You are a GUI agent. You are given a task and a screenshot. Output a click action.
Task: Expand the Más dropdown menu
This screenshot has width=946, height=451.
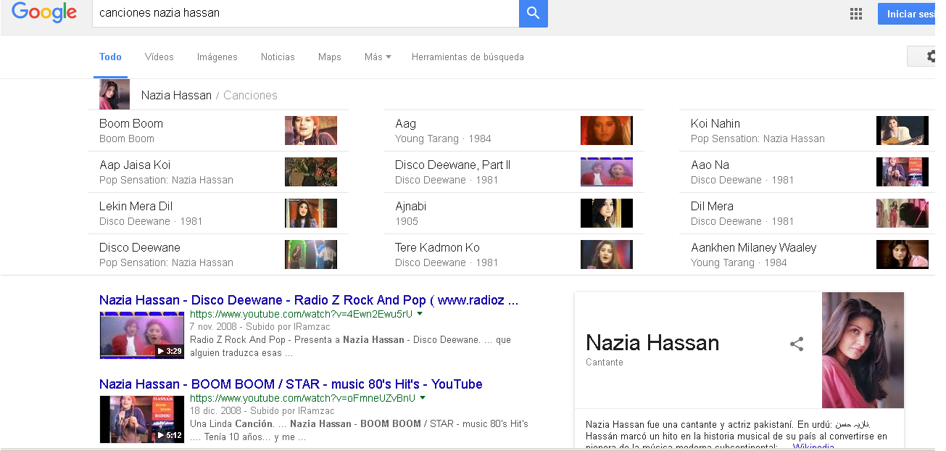click(x=378, y=57)
